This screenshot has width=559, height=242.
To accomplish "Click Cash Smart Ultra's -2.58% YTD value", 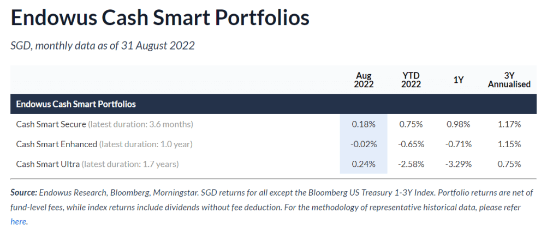I will [x=410, y=164].
